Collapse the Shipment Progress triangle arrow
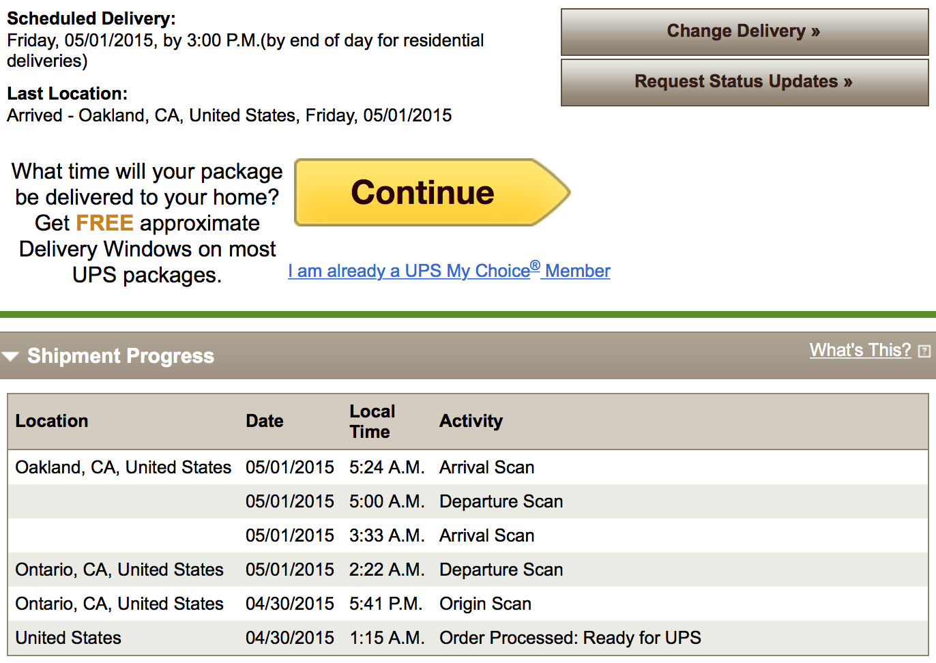 click(x=10, y=356)
